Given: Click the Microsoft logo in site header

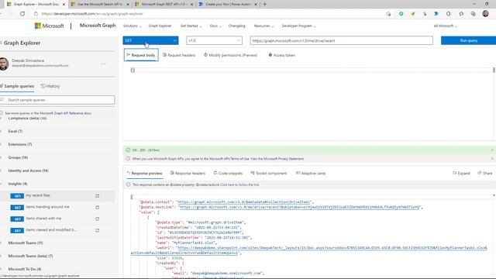Looking at the screenshot, I should pyautogui.click(x=49, y=26).
